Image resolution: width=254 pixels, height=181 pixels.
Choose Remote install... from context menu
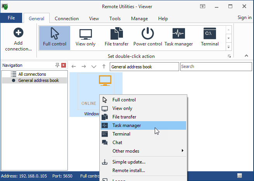point(143,171)
